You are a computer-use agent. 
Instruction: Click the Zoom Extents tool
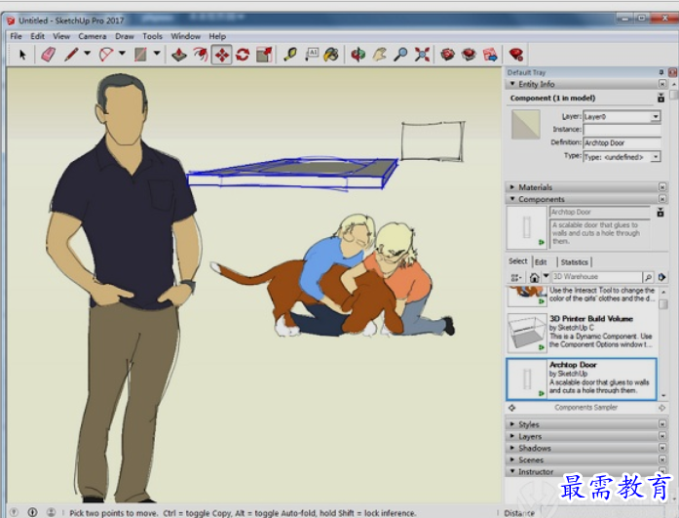click(422, 55)
